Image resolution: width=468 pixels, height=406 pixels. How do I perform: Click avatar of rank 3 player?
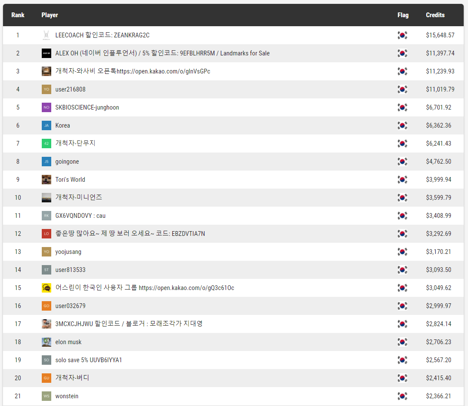coord(46,71)
